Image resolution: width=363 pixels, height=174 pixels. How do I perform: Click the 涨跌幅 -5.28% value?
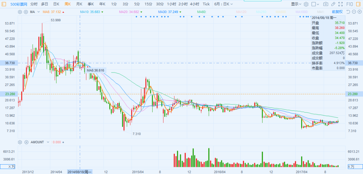[339, 48]
